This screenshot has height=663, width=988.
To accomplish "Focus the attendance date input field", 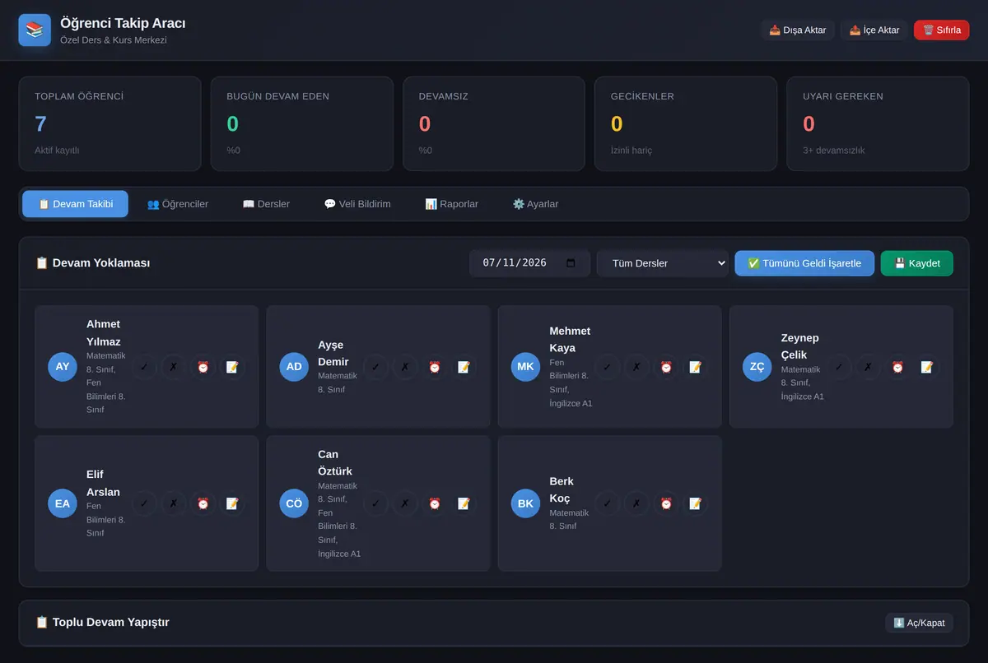I will pos(530,263).
